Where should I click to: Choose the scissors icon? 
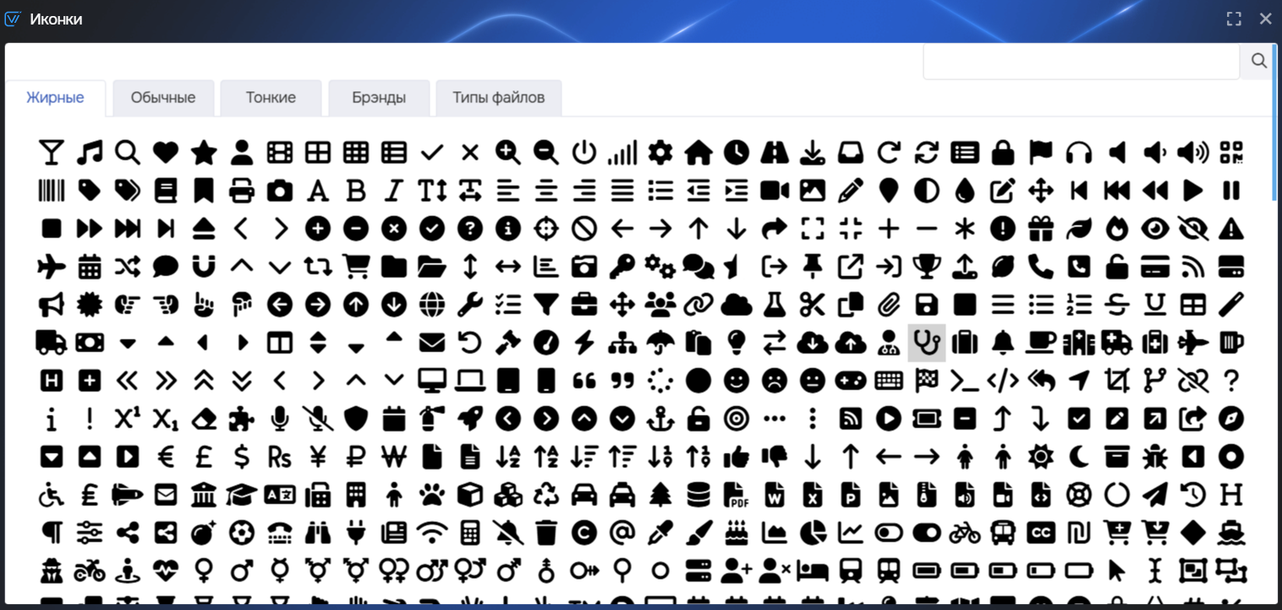coord(813,305)
